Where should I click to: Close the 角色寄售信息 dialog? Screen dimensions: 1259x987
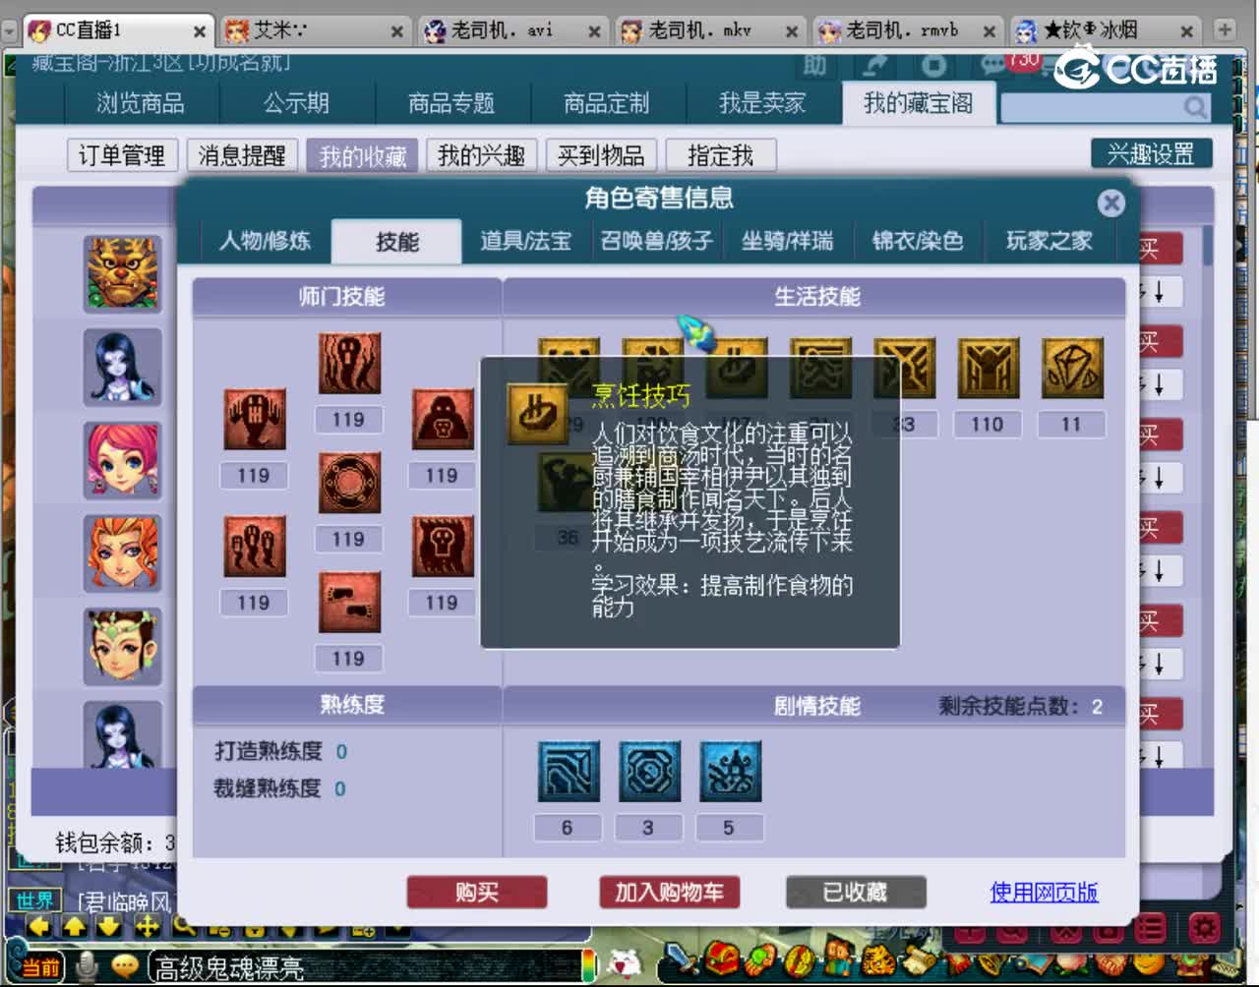1111,203
